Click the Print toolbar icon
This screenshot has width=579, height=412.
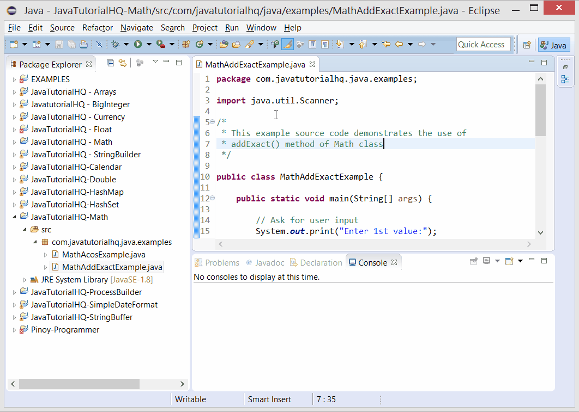coord(84,45)
